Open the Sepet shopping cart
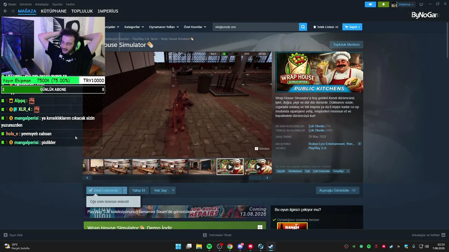Viewport: 449px width, 252px height. tap(352, 27)
